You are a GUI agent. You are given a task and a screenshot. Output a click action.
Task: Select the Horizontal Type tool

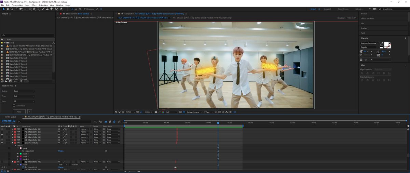(x=38, y=9)
